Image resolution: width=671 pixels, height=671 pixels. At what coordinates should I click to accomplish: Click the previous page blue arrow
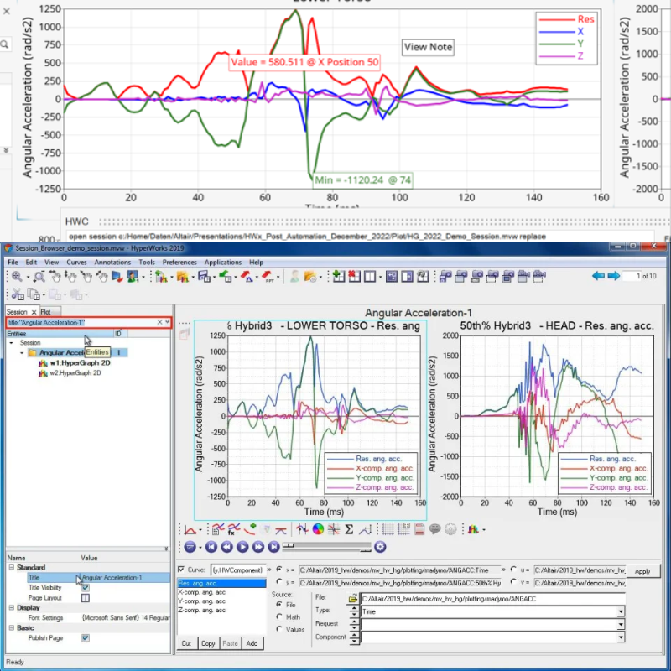coord(598,276)
